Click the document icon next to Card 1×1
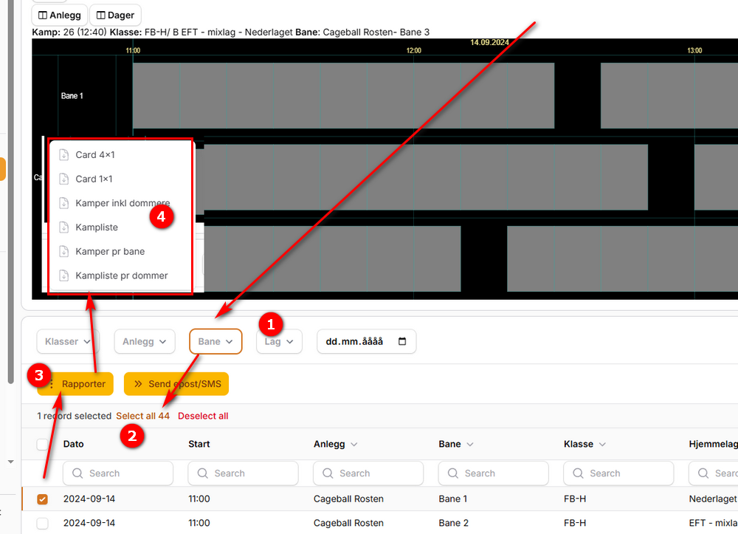 (x=64, y=179)
